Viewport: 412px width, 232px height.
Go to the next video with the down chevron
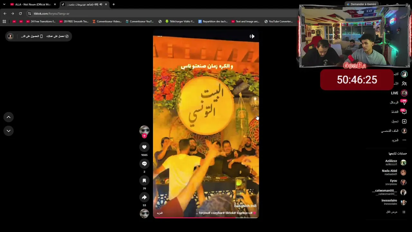[9, 131]
